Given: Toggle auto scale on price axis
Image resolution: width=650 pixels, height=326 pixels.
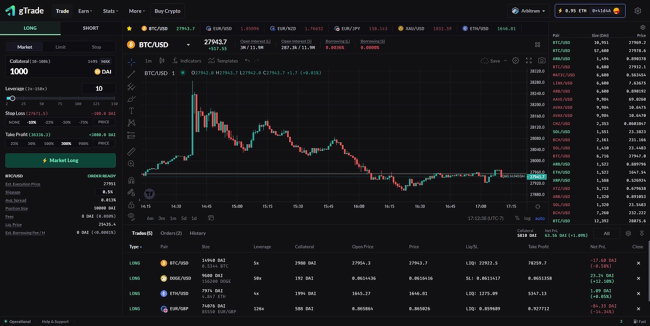Looking at the screenshot, I should (x=539, y=218).
